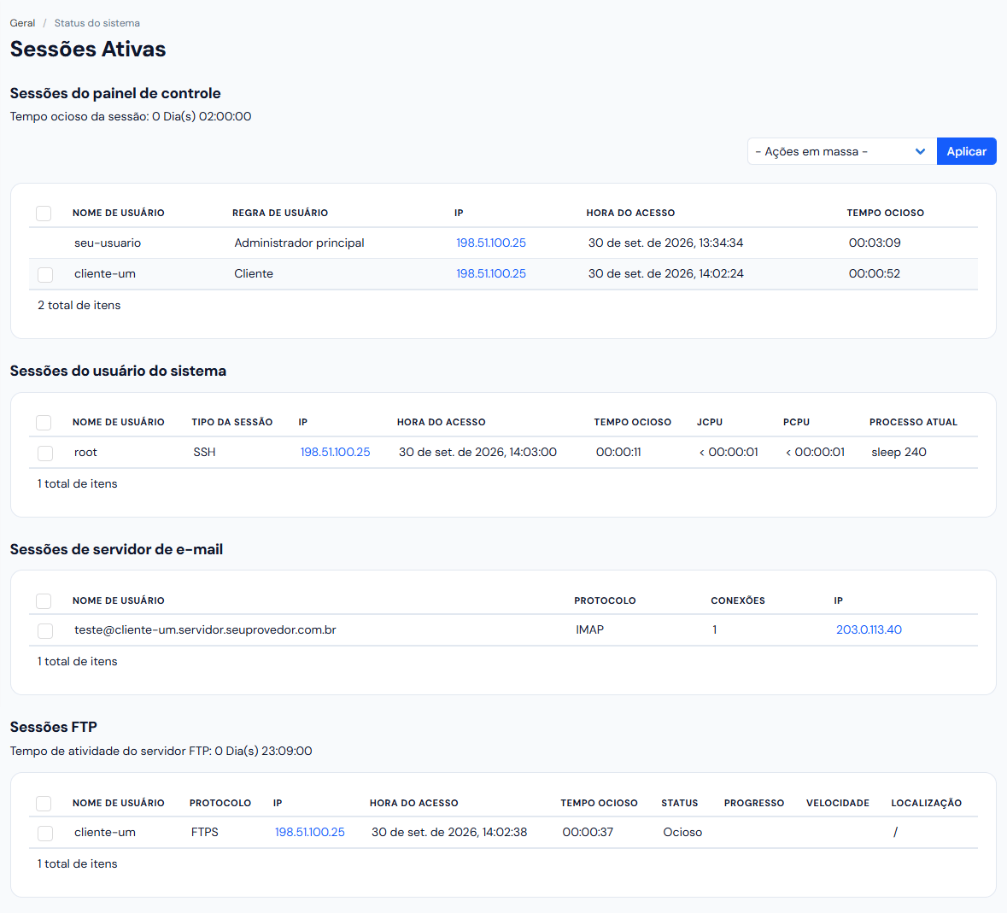The width and height of the screenshot is (1007, 913).
Task: Click seu-usuario username cell
Action: (108, 243)
